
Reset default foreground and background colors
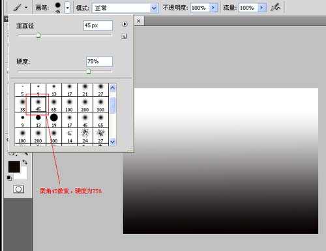(9, 178)
